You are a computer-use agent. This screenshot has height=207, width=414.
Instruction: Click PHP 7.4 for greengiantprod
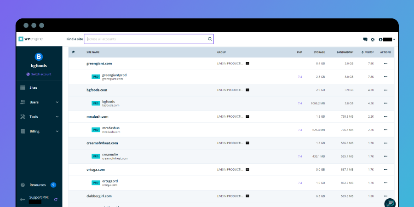[x=300, y=77]
